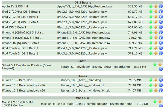Click green arrow for iTunes 10.5 Beta Mac

click(x=151, y=80)
